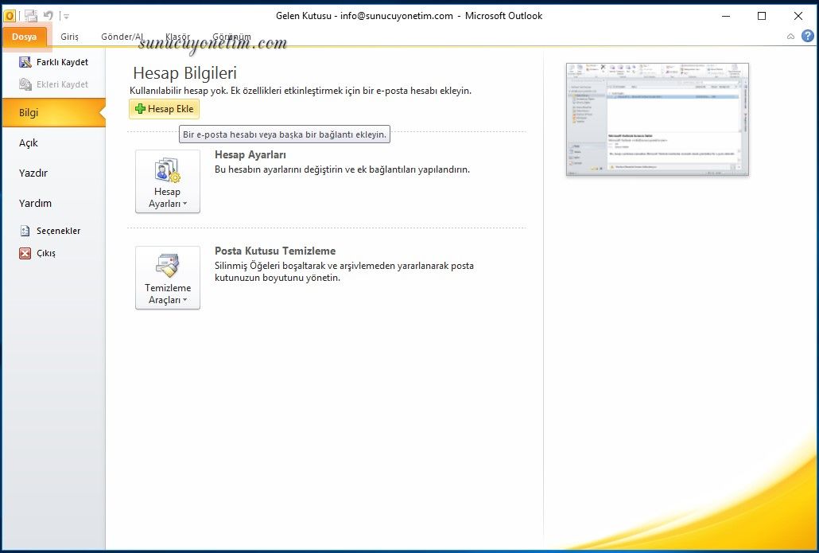Image resolution: width=819 pixels, height=553 pixels.
Task: Minimize the Outlook window
Action: (x=726, y=16)
